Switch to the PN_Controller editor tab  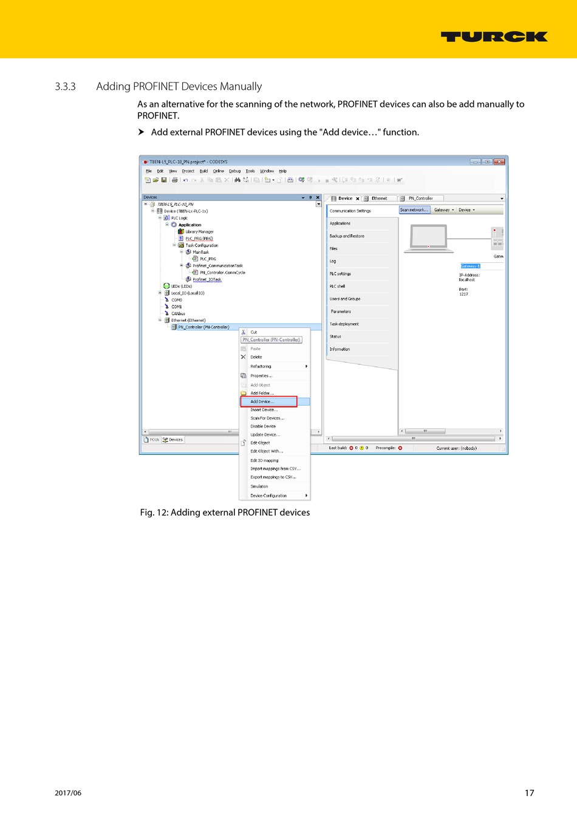click(x=420, y=199)
